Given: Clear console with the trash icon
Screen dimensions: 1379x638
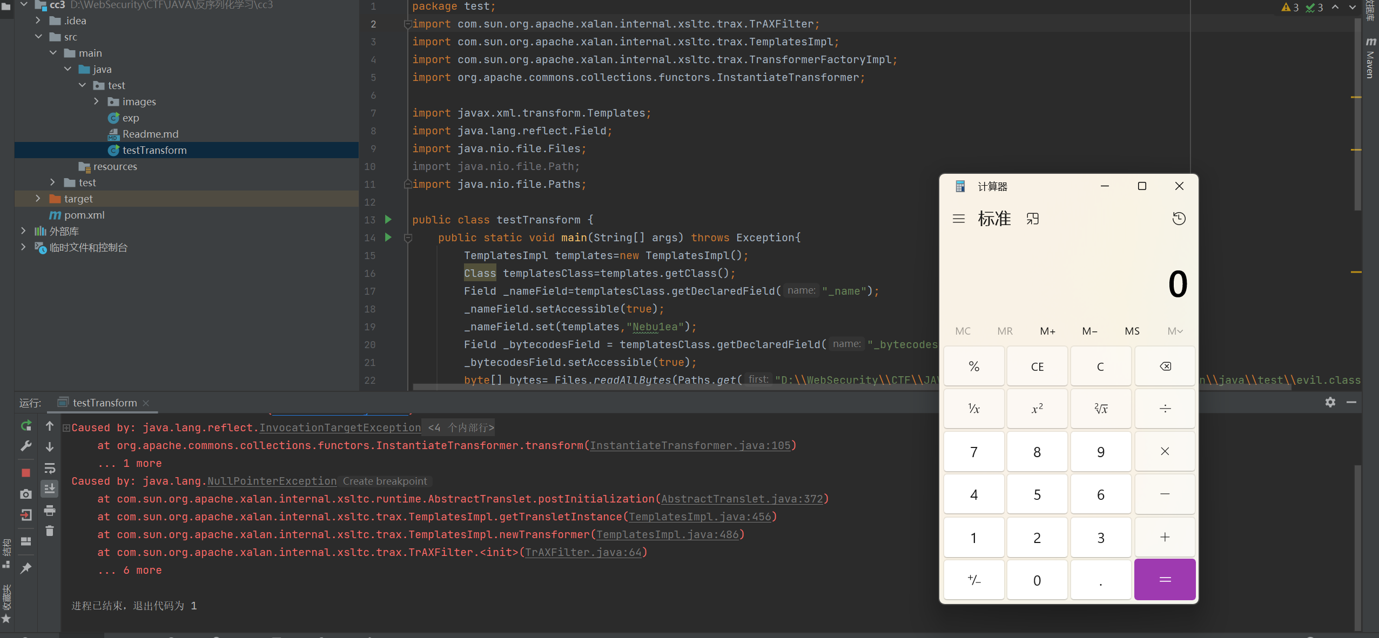Looking at the screenshot, I should pos(50,531).
